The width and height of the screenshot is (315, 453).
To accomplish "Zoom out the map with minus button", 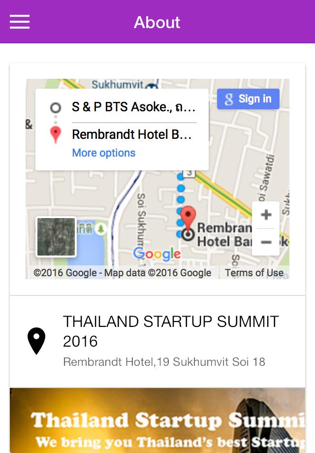I will pyautogui.click(x=266, y=242).
